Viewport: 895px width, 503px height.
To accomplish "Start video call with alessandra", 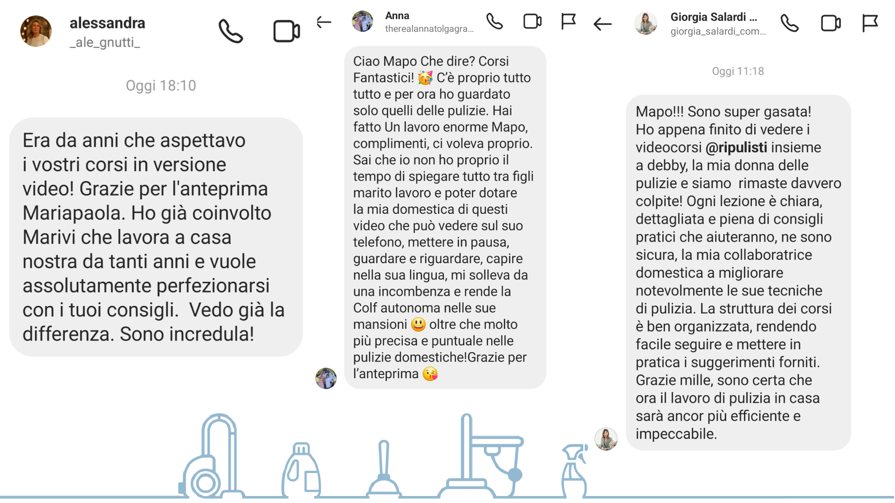I will 286,31.
